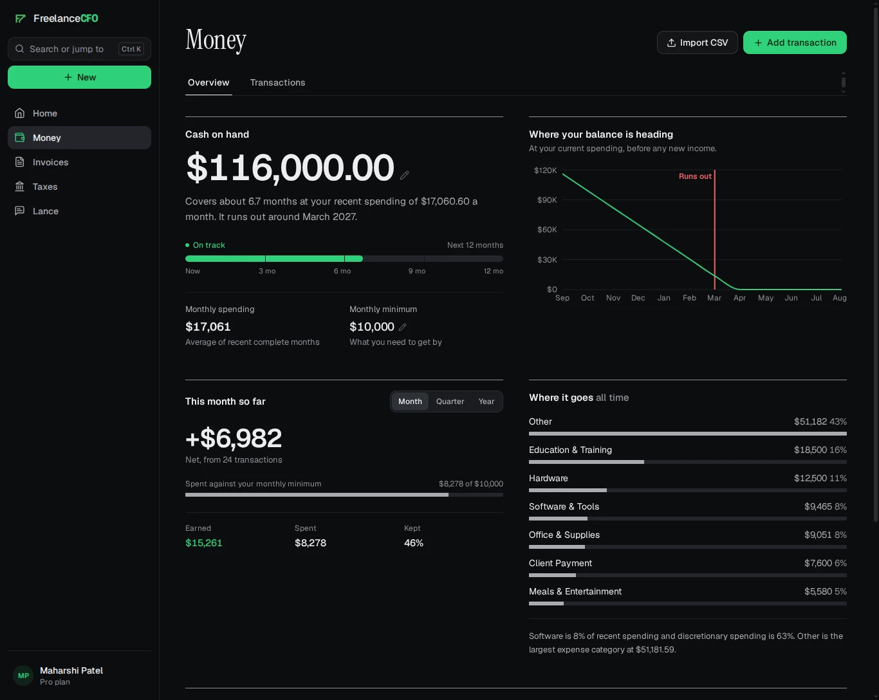Viewport: 879px width, 700px height.
Task: Click the Client Payment category row
Action: click(x=688, y=567)
